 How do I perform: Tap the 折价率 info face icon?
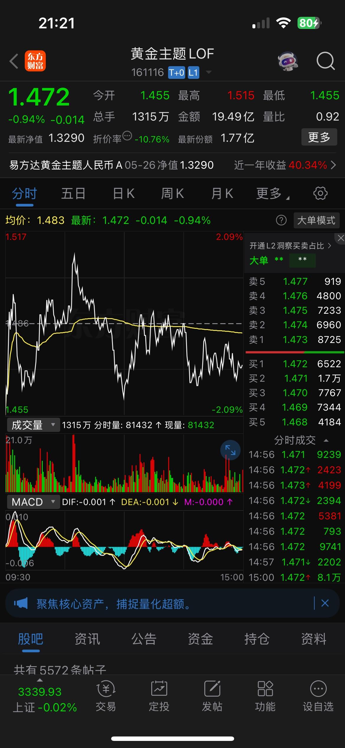click(127, 136)
